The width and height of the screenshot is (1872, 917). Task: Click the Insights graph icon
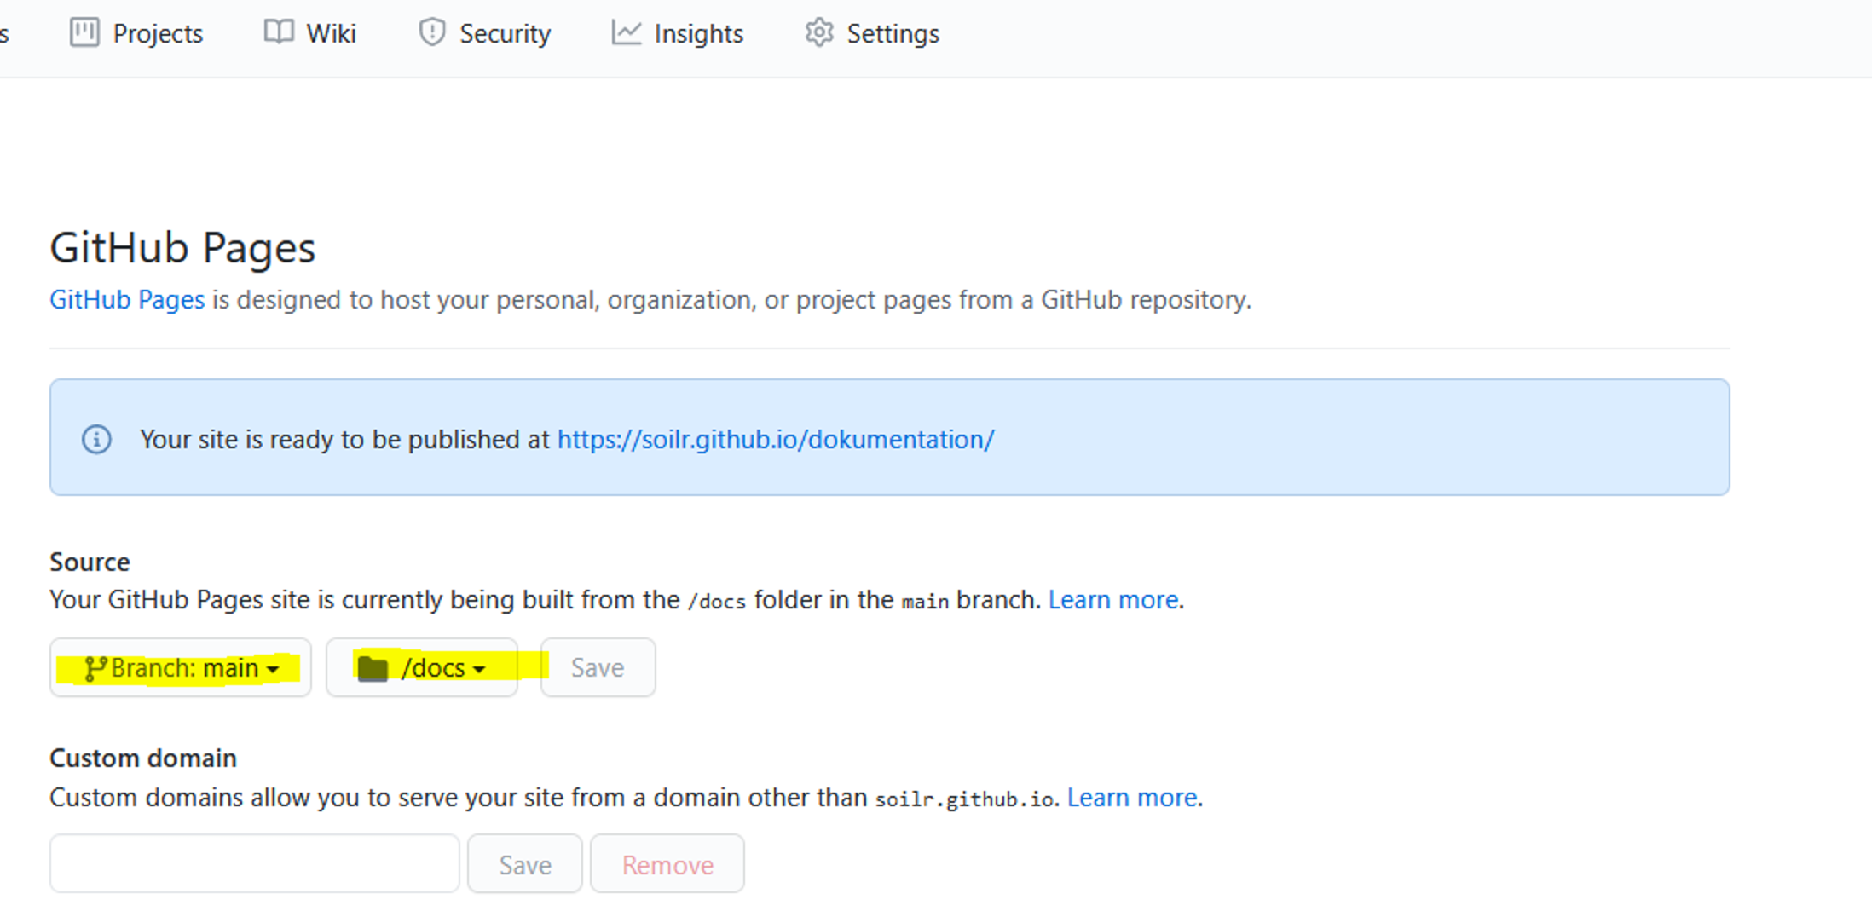(627, 32)
